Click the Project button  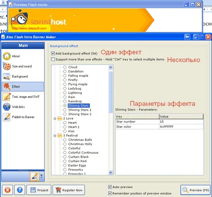click(39, 190)
